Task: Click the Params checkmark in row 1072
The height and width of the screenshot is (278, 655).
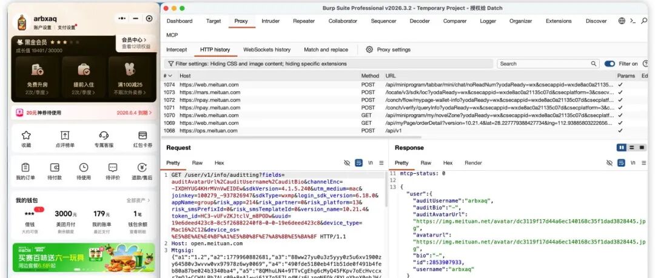Action: pos(620,100)
